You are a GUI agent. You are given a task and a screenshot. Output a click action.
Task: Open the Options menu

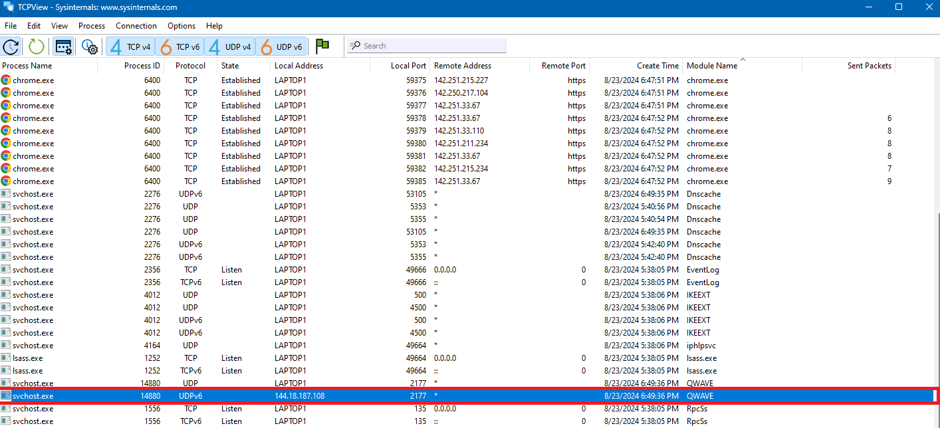181,26
